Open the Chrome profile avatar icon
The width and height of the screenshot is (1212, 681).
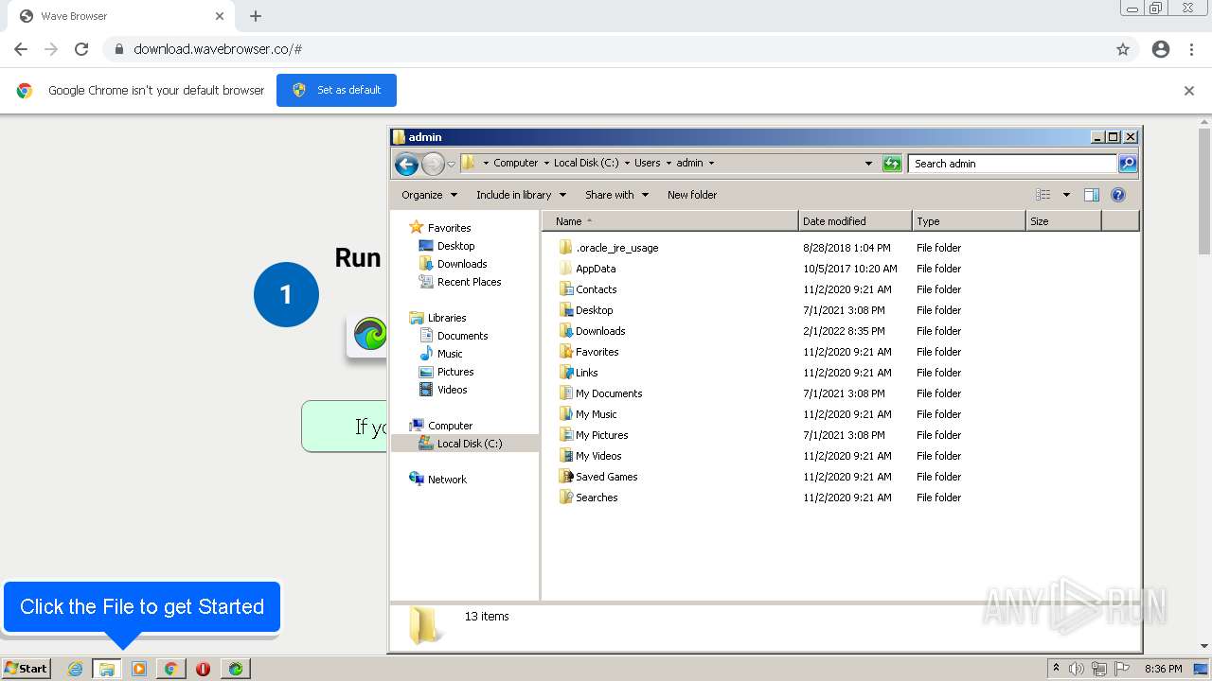[x=1161, y=49]
